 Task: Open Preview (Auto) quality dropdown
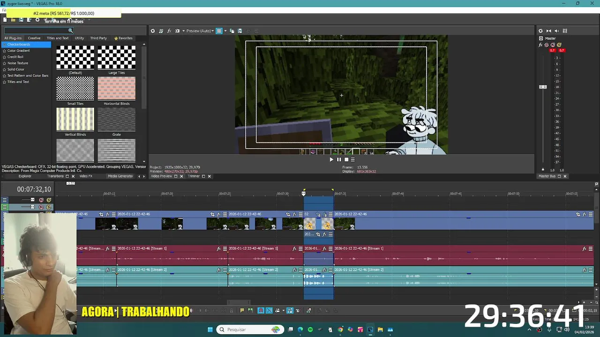pyautogui.click(x=200, y=31)
